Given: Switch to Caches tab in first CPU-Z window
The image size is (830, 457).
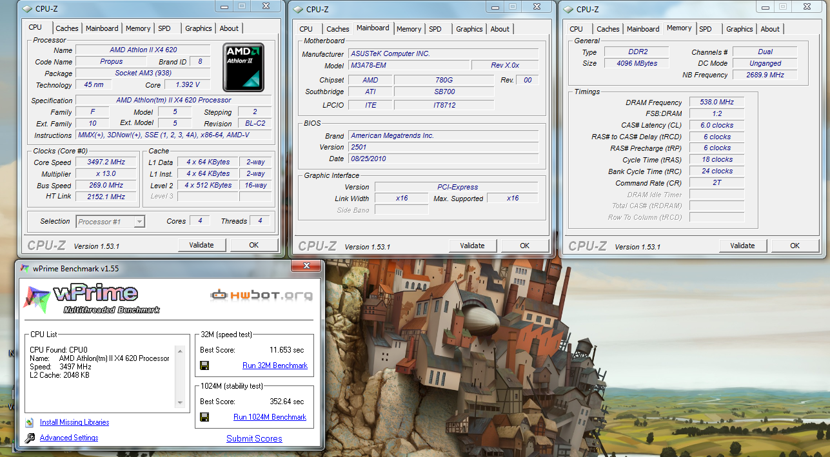Looking at the screenshot, I should 67,28.
